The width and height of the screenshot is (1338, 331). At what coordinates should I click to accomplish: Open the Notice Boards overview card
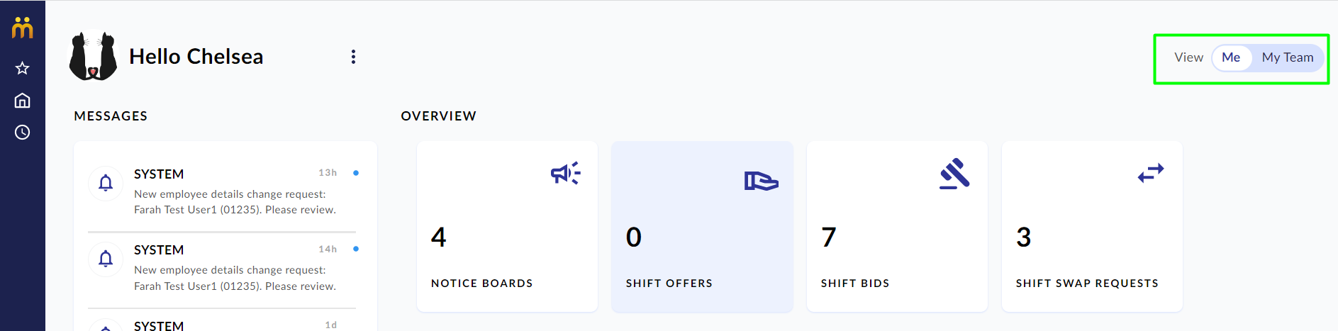[507, 226]
